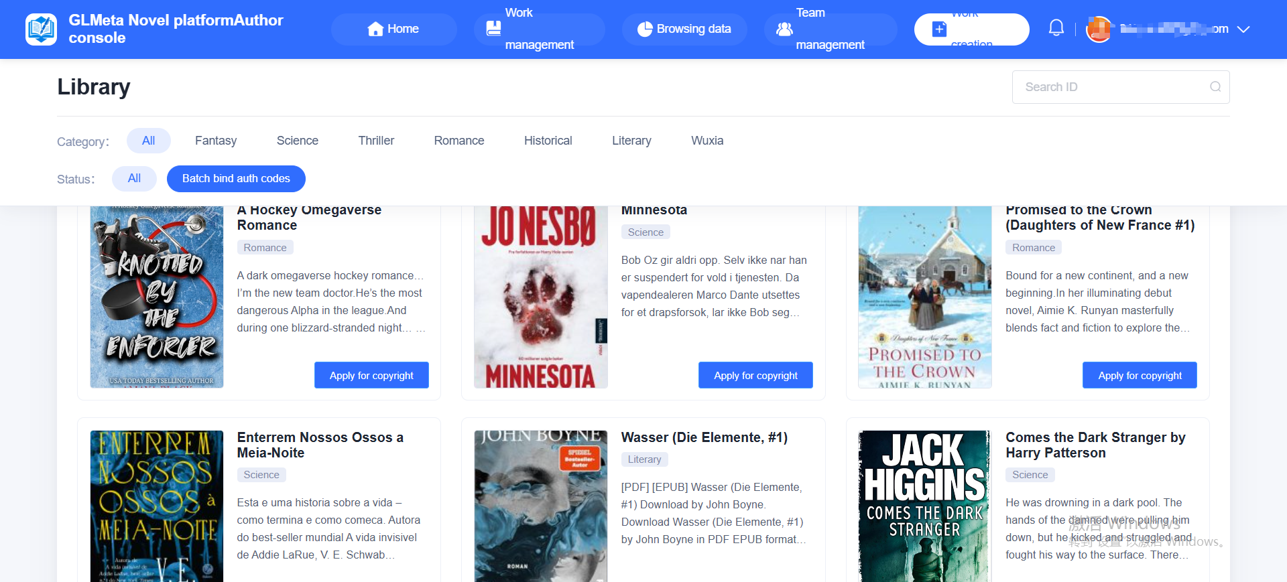Click Batch bind auth codes button
1287x582 pixels.
coord(236,178)
